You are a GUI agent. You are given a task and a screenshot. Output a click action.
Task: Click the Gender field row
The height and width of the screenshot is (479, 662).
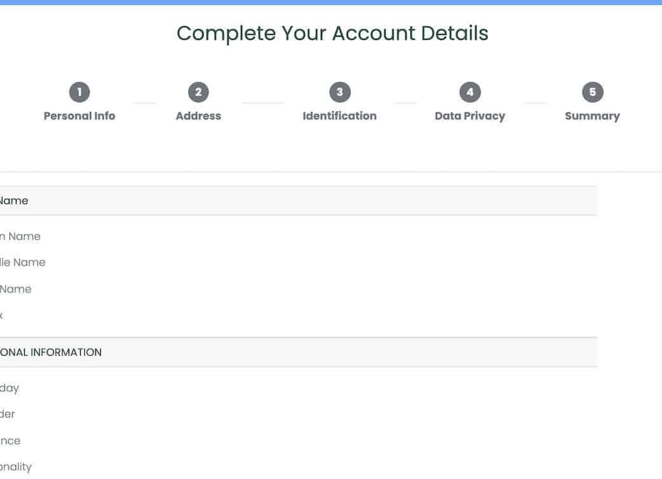[8, 414]
